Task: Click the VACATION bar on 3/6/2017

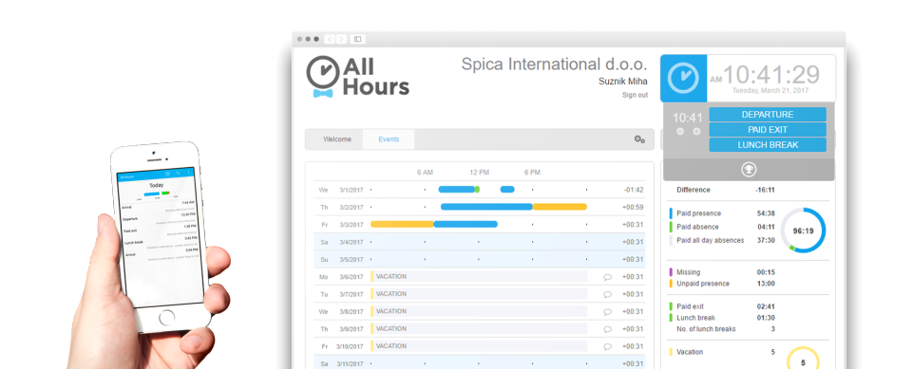Action: [479, 277]
